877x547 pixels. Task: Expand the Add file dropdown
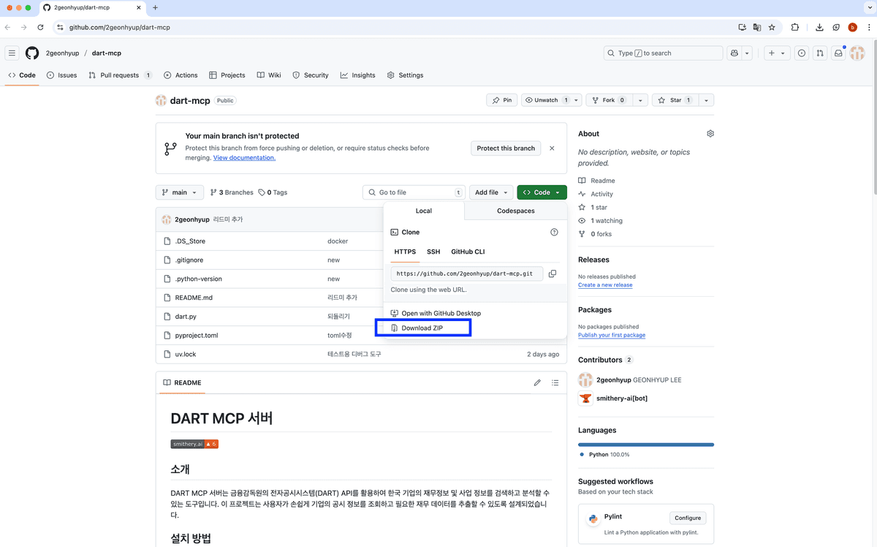tap(491, 192)
